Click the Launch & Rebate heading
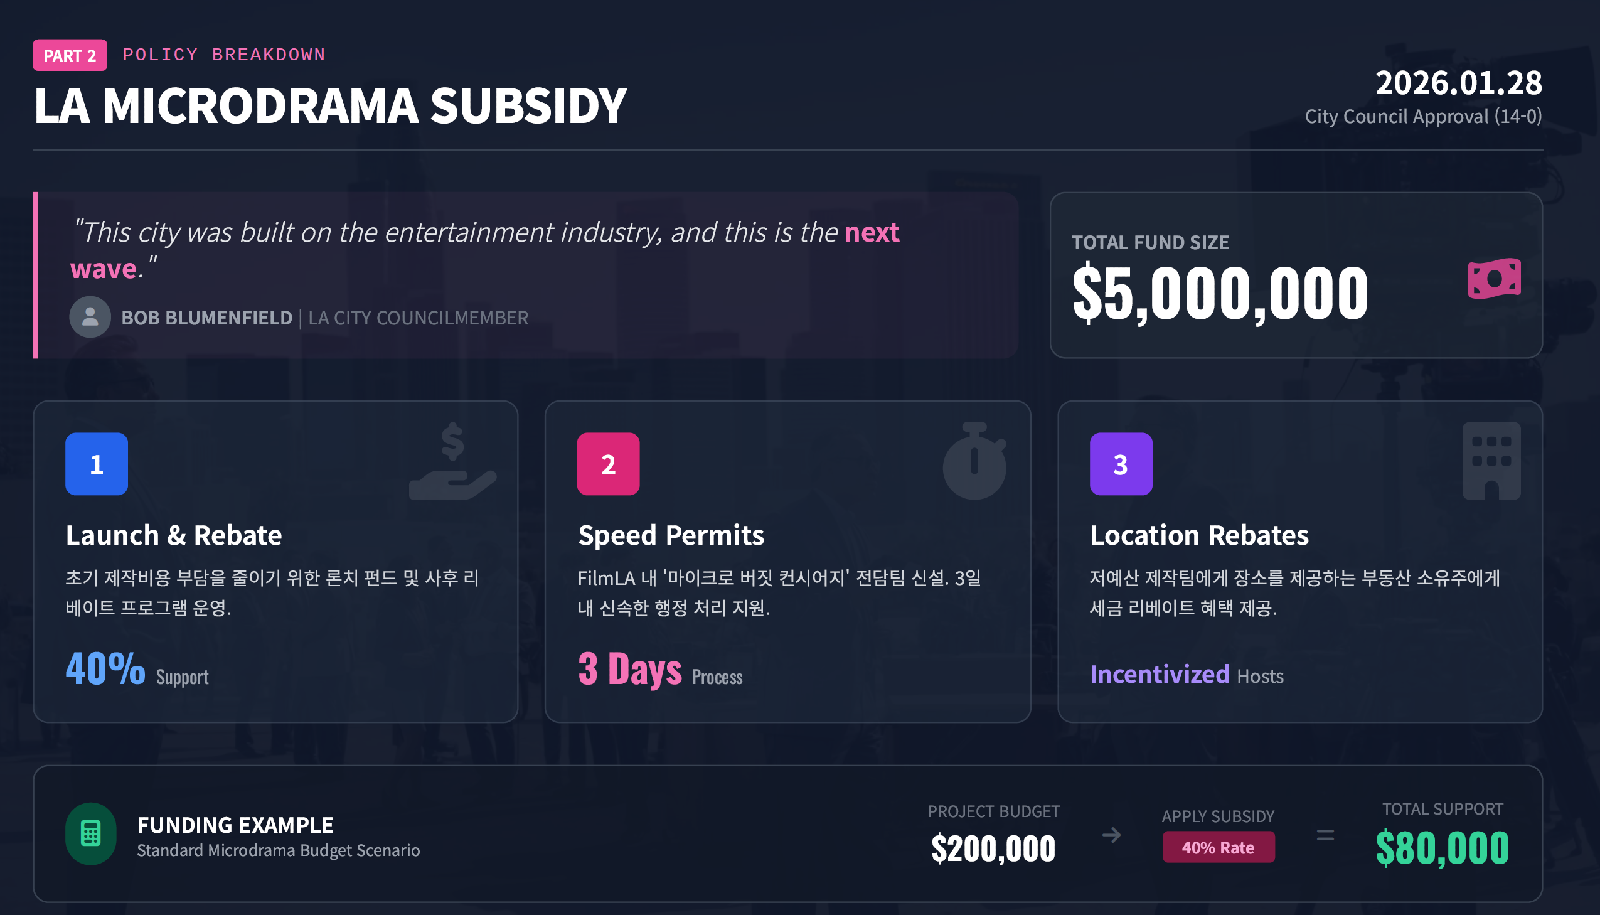This screenshot has width=1600, height=915. pos(174,535)
